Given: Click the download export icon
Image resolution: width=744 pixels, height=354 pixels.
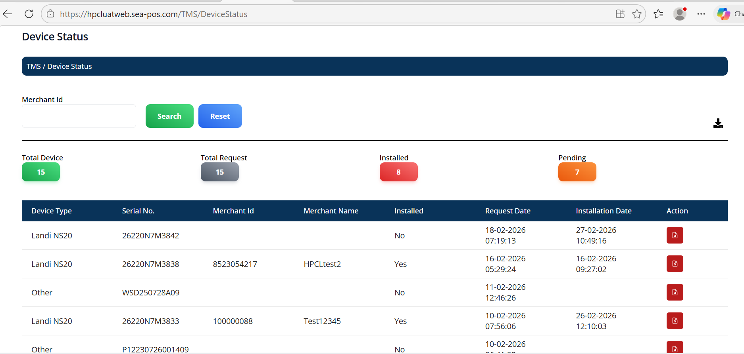Looking at the screenshot, I should [x=718, y=124].
